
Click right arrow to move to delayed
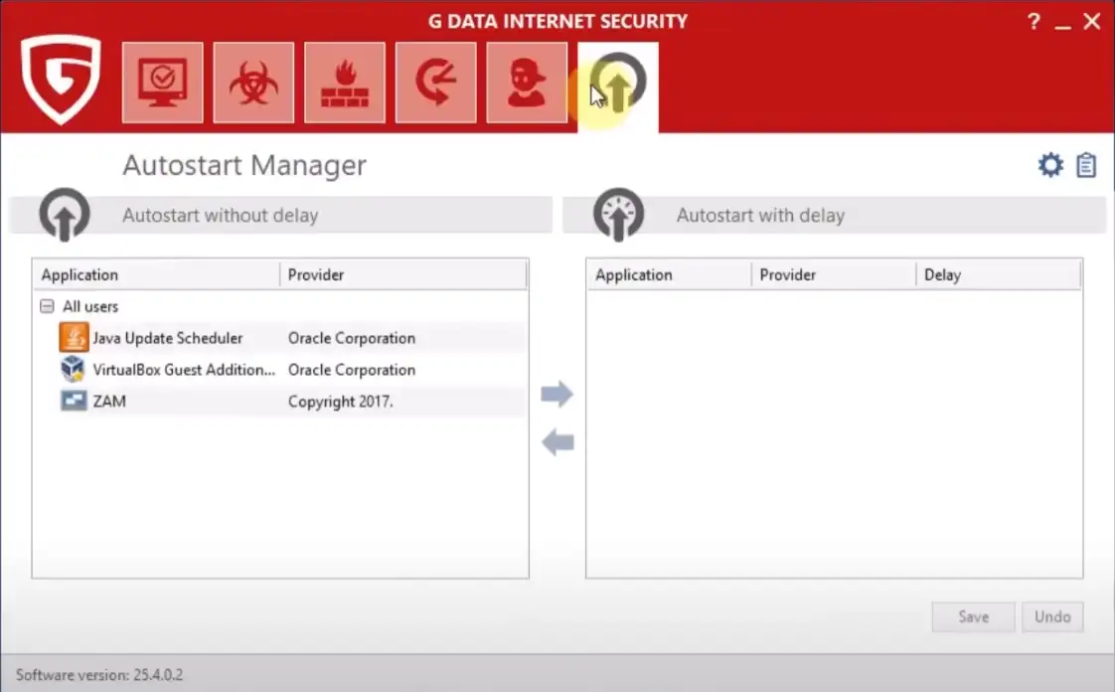pyautogui.click(x=557, y=395)
